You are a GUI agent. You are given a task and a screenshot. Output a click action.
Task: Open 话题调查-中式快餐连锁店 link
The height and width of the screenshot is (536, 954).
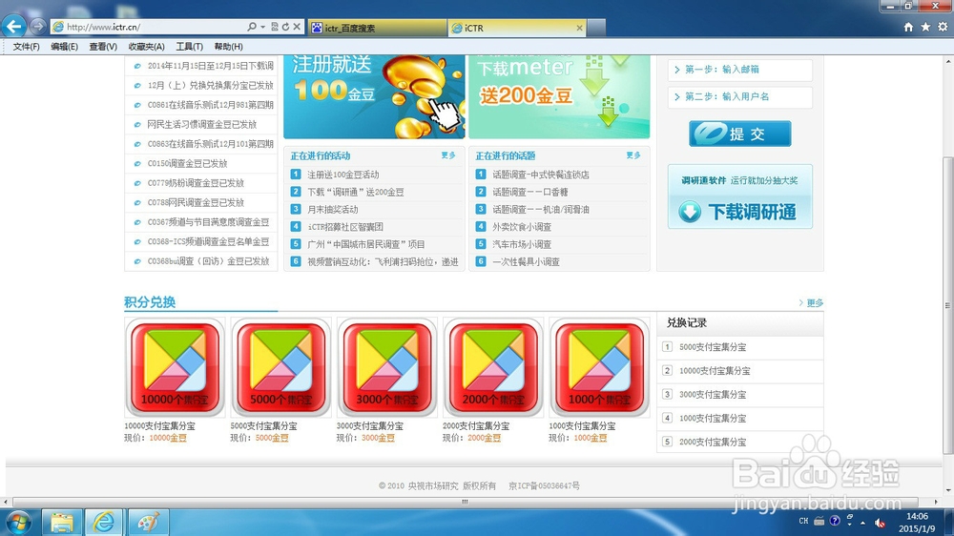(x=541, y=175)
